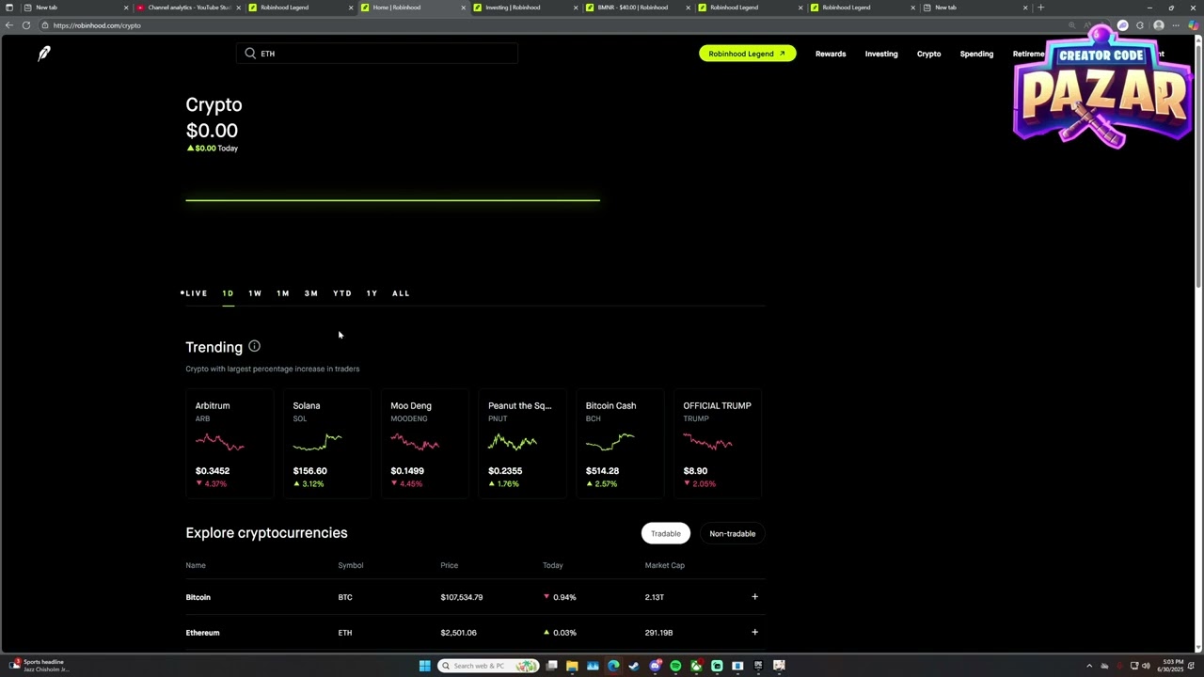Screen dimensions: 1204x677
Task: Open the OFFICIAL TRUMP trending card
Action: pyautogui.click(x=718, y=444)
